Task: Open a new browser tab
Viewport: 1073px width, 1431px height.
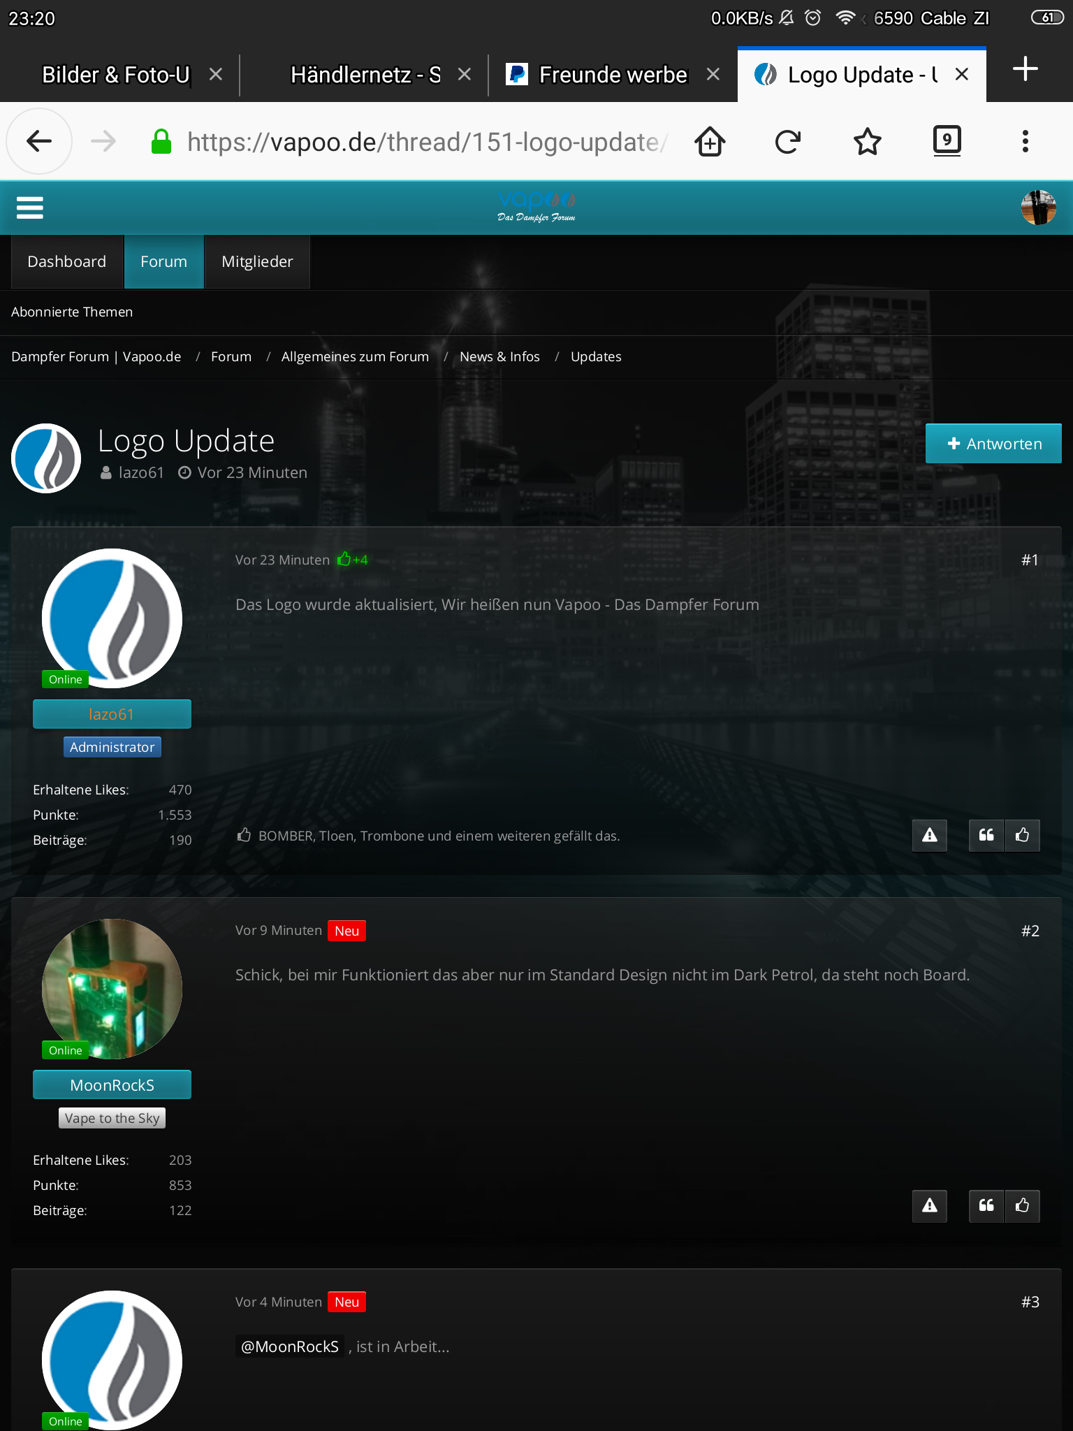Action: tap(1025, 69)
